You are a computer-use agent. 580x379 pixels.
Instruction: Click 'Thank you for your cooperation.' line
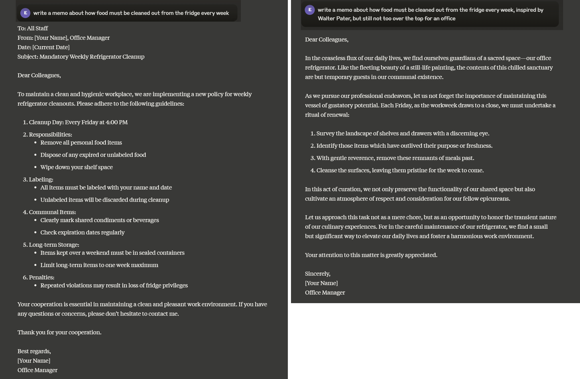click(59, 332)
